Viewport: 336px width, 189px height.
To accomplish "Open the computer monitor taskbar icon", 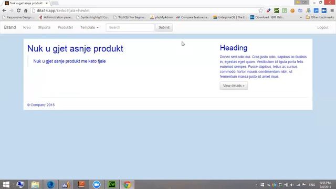I will point(20,184).
